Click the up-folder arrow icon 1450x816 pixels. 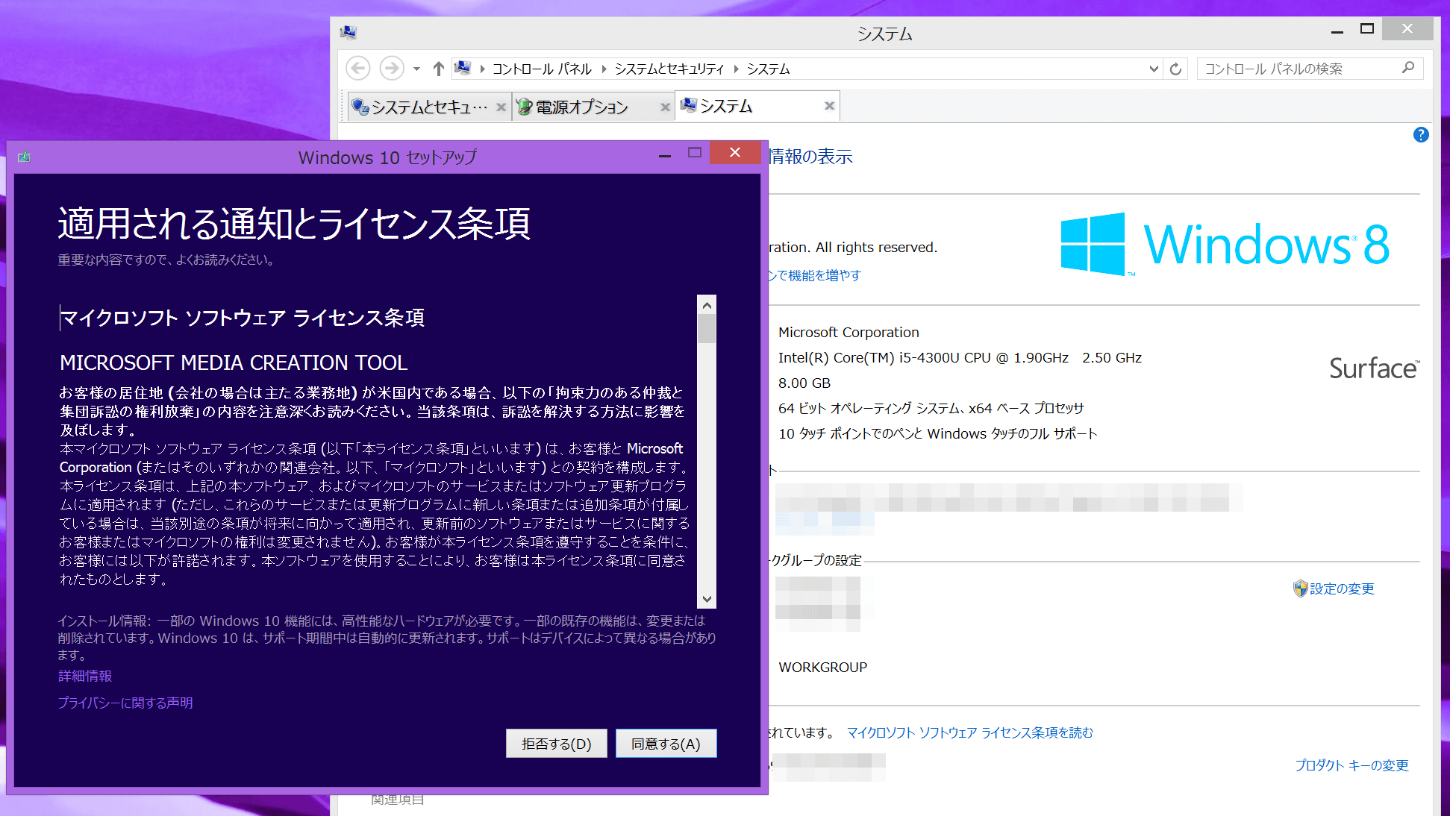[439, 69]
